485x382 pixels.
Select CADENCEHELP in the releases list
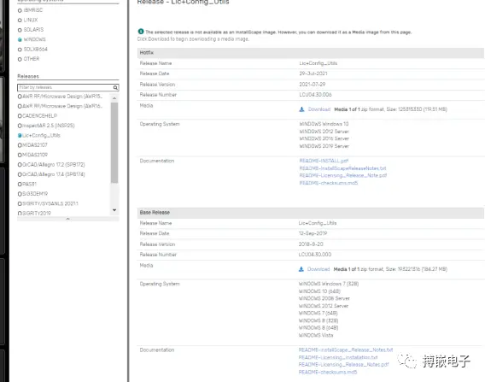pyautogui.click(x=38, y=115)
